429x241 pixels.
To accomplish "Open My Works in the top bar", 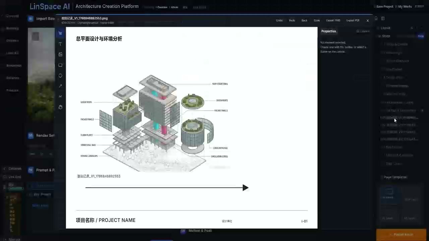I will [405, 7].
